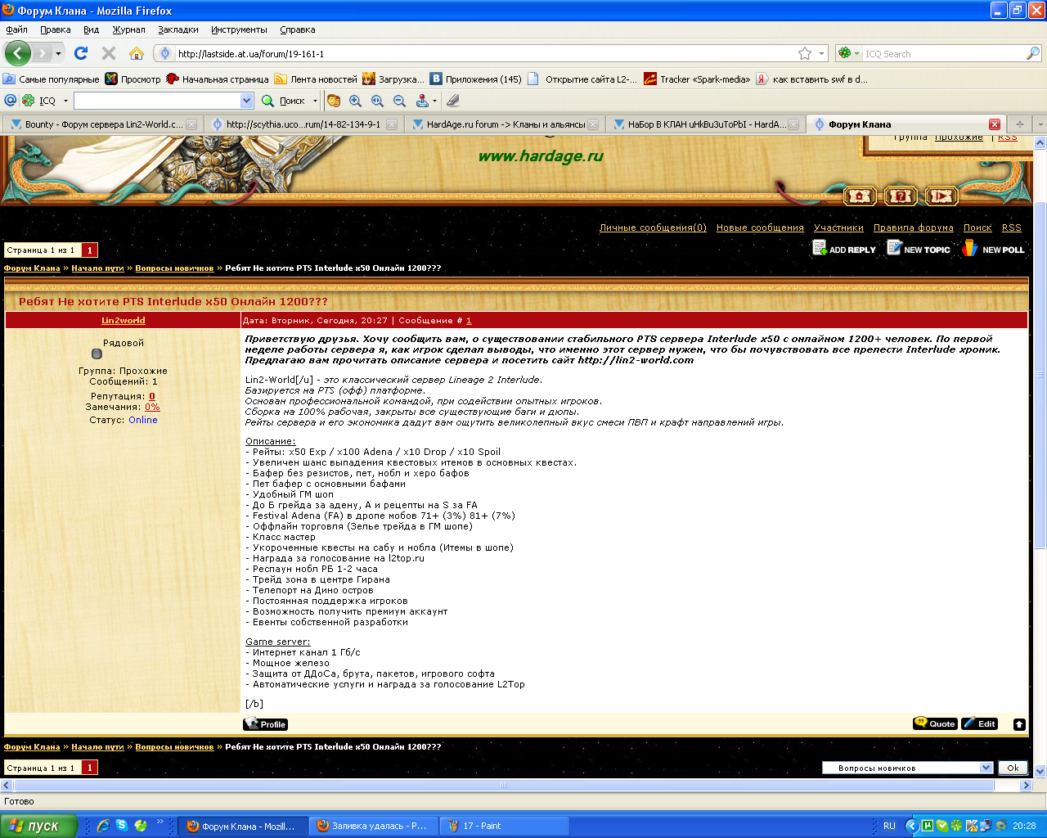Click NEW POLL button

point(993,249)
